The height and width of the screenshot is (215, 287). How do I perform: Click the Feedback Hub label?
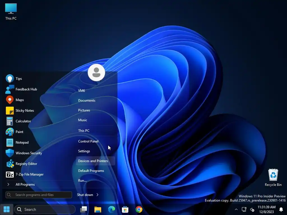[x=26, y=89]
